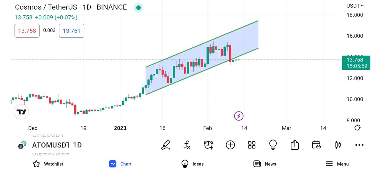This screenshot has height=172, width=383.
Task: Open the date range calendar icon
Action: (316, 145)
